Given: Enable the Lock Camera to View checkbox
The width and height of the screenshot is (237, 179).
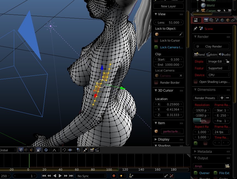Looking at the screenshot, I should [156, 47].
